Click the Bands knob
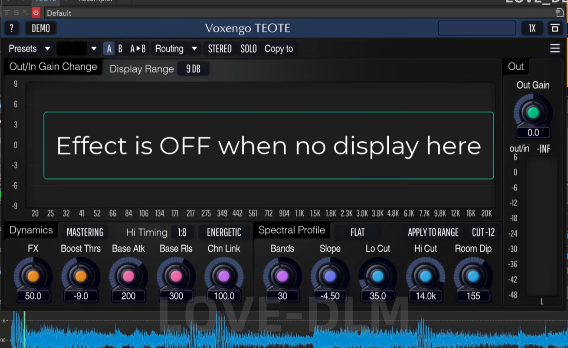 pyautogui.click(x=282, y=276)
